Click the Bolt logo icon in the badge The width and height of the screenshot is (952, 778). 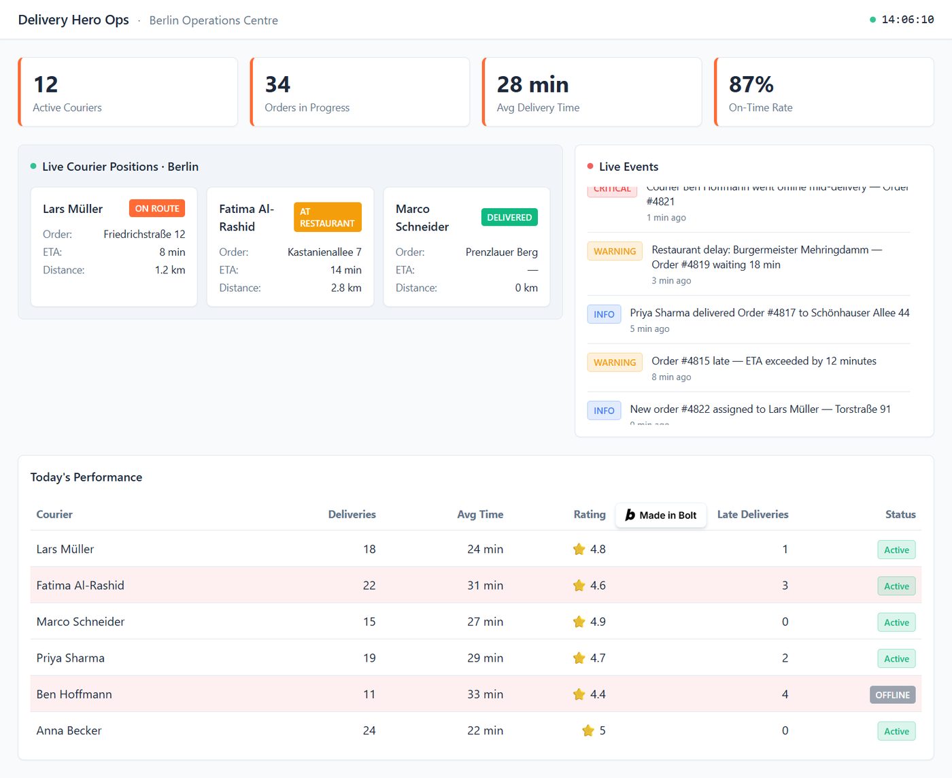(x=630, y=515)
